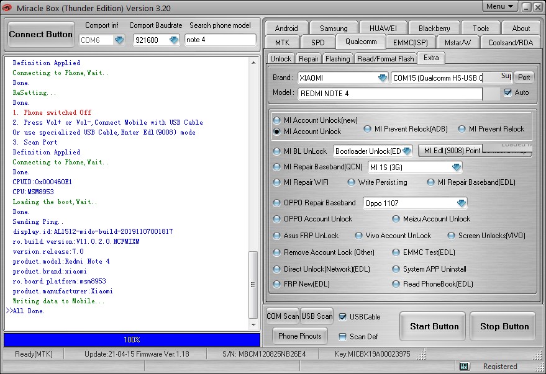Choose Direct Unlock(Network)(EDL) option
The image size is (546, 374).
tap(276, 269)
